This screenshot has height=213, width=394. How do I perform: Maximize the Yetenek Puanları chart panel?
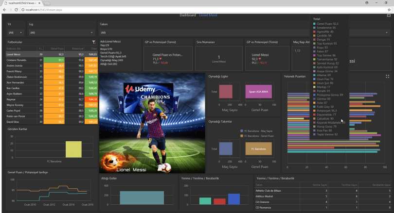[x=387, y=76]
